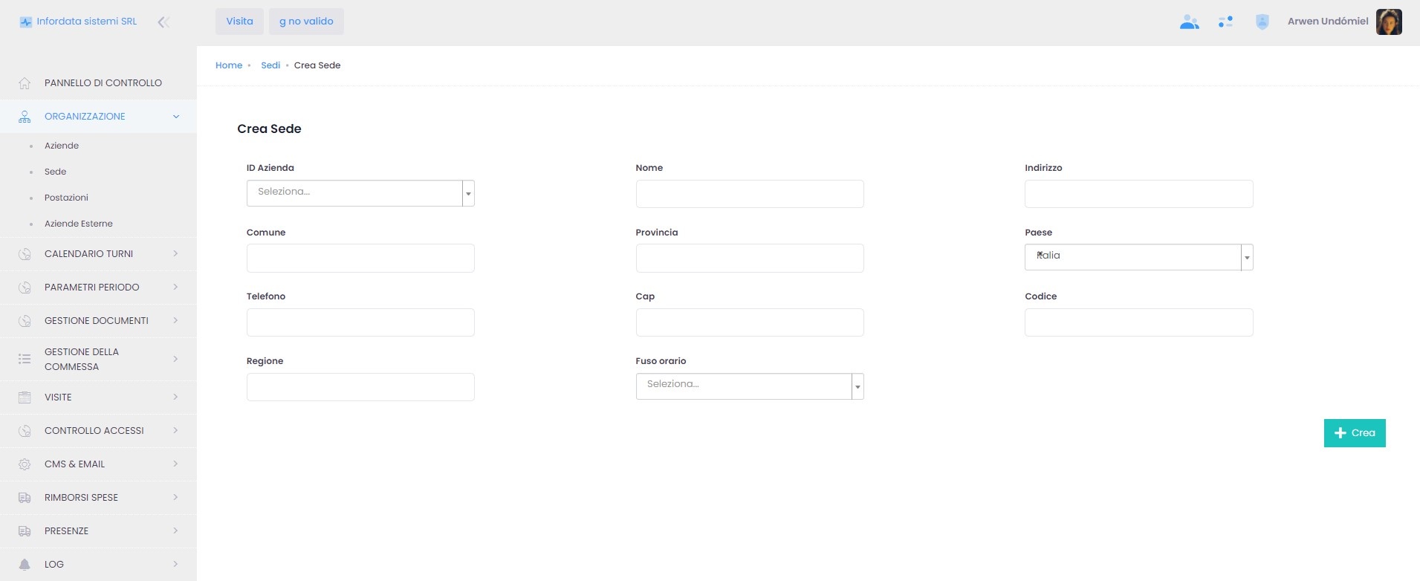Select Postazioni in the sidebar submenu
The image size is (1420, 581).
(66, 198)
